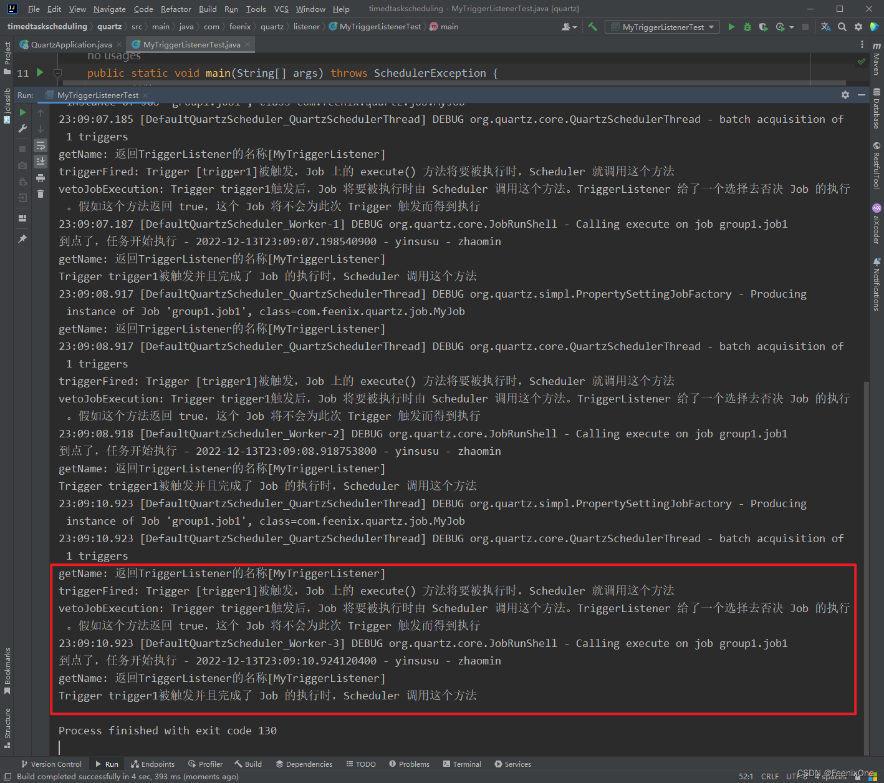884x783 pixels.
Task: Open Endpoints tool window
Action: click(153, 764)
